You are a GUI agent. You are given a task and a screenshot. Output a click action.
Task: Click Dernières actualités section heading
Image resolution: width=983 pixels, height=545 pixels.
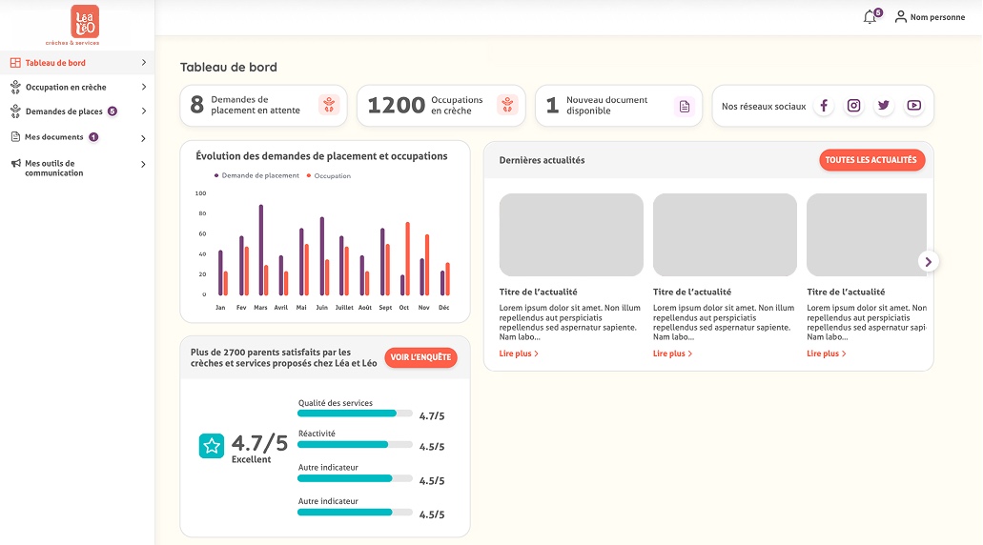coord(542,160)
